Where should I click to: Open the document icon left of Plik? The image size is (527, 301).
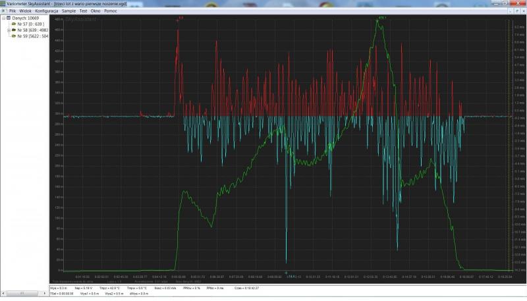click(3, 11)
